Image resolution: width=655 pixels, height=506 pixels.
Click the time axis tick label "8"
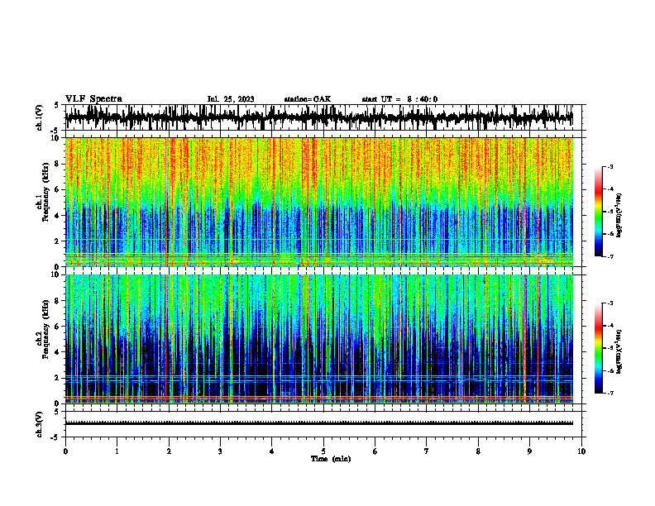[478, 451]
